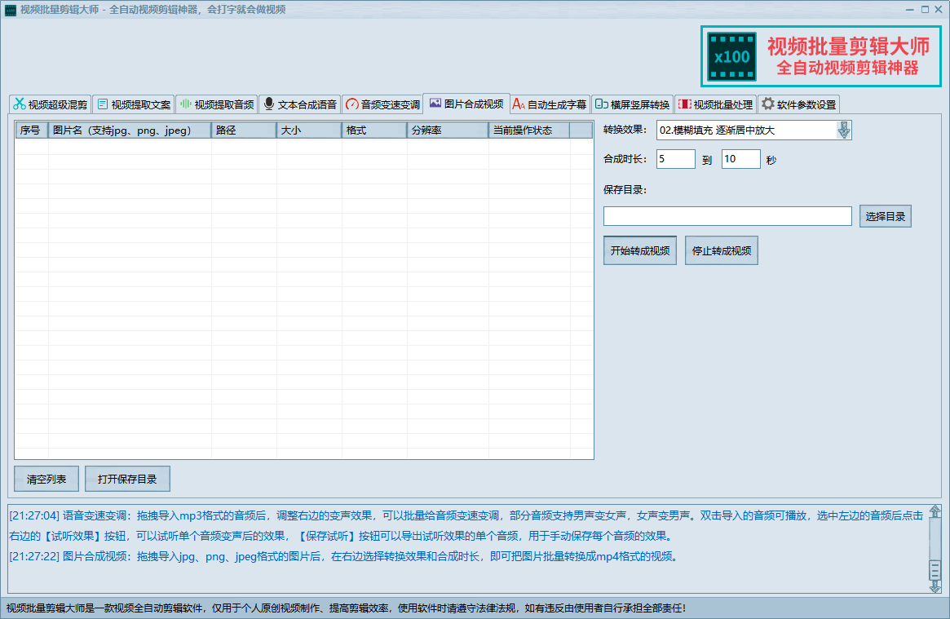Click the log panel scroll up arrow
The width and height of the screenshot is (950, 619).
click(x=935, y=511)
